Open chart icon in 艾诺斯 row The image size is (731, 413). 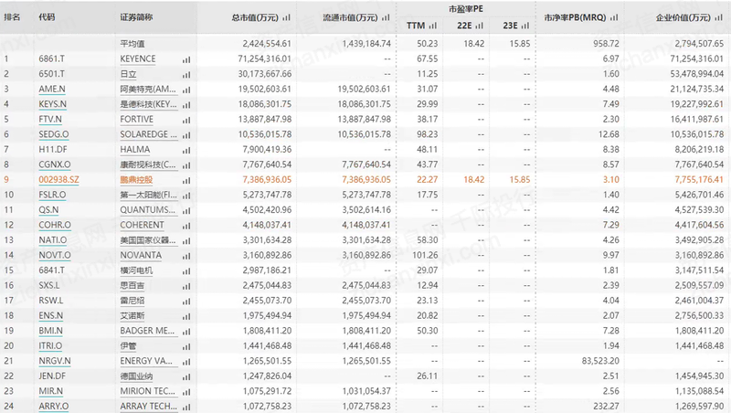coord(186,316)
